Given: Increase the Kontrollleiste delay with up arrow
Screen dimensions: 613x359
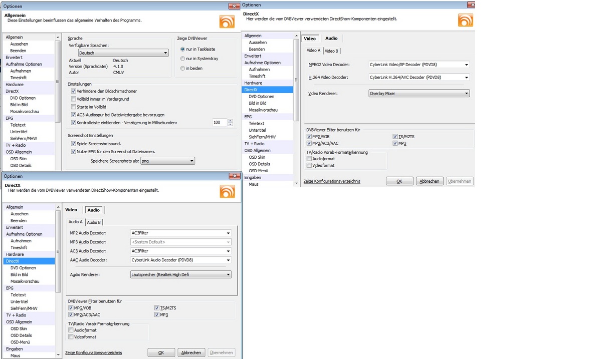Looking at the screenshot, I should point(230,121).
